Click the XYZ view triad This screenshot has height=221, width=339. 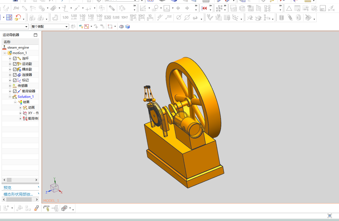tap(55, 186)
